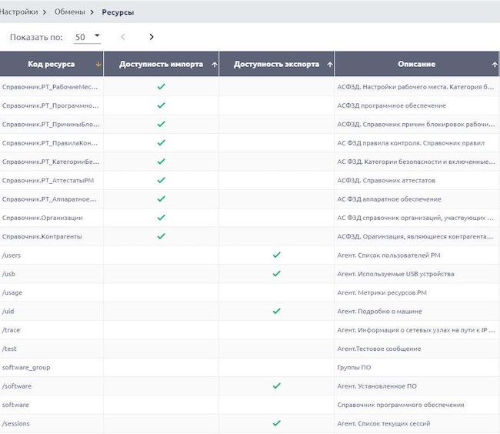Click the Доступность экспорта column header
The width and height of the screenshot is (500, 434).
pos(275,65)
